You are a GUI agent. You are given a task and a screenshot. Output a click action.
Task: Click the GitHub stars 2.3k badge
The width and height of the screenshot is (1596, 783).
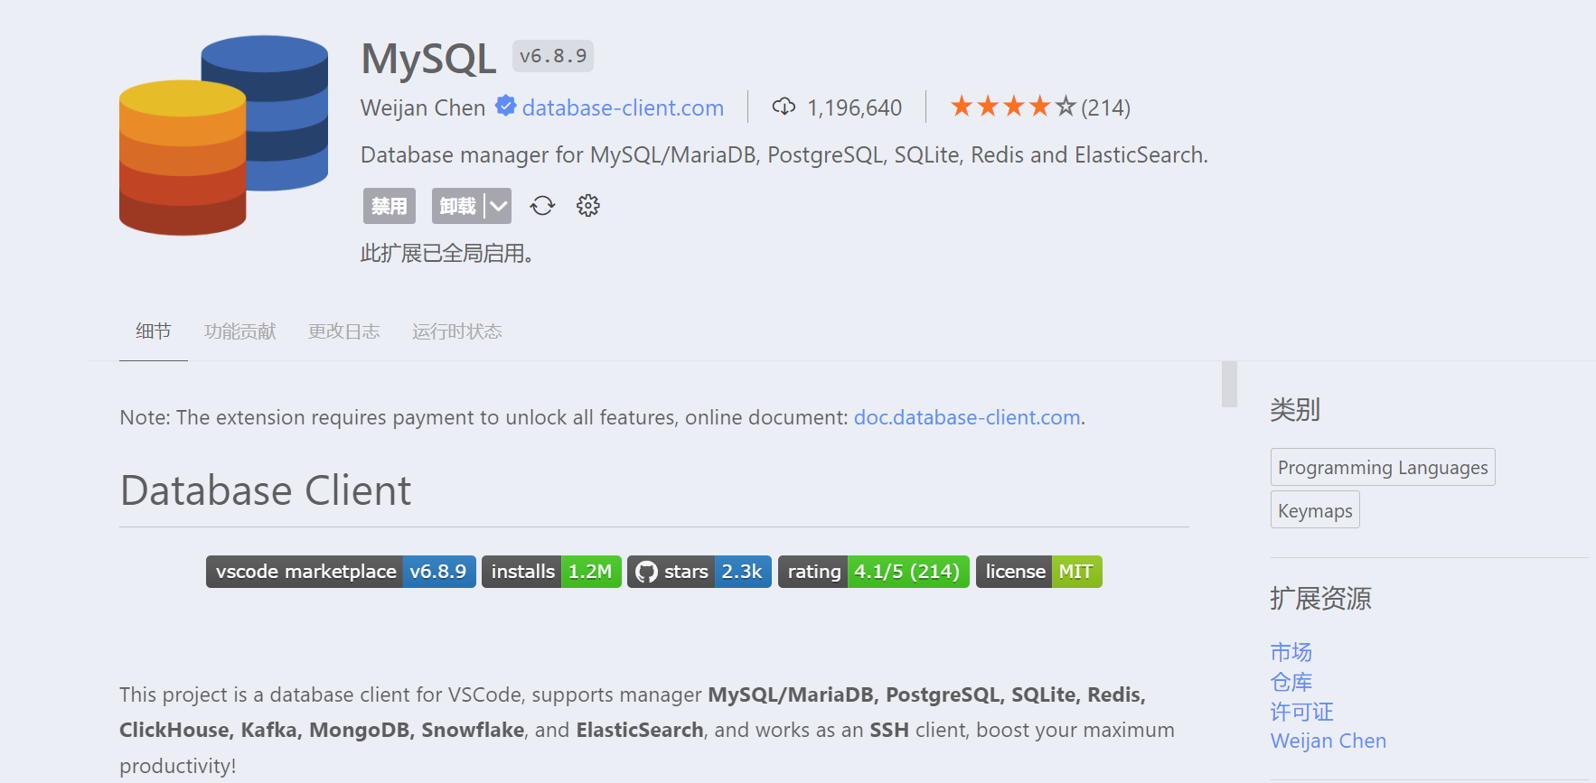pyautogui.click(x=699, y=572)
